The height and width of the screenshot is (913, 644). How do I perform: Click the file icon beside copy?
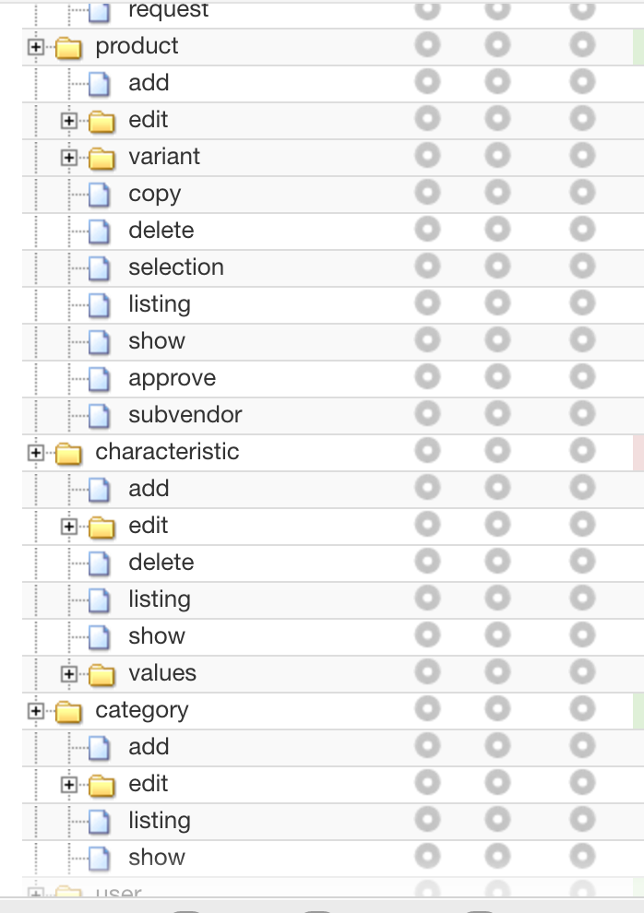point(99,195)
